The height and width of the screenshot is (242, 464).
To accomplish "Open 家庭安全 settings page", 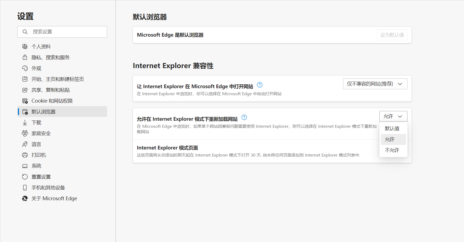I will pos(62,133).
